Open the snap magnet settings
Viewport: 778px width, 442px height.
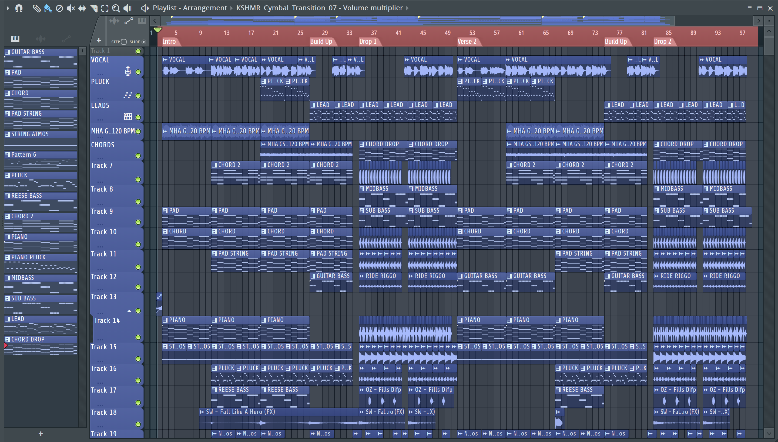pos(19,8)
